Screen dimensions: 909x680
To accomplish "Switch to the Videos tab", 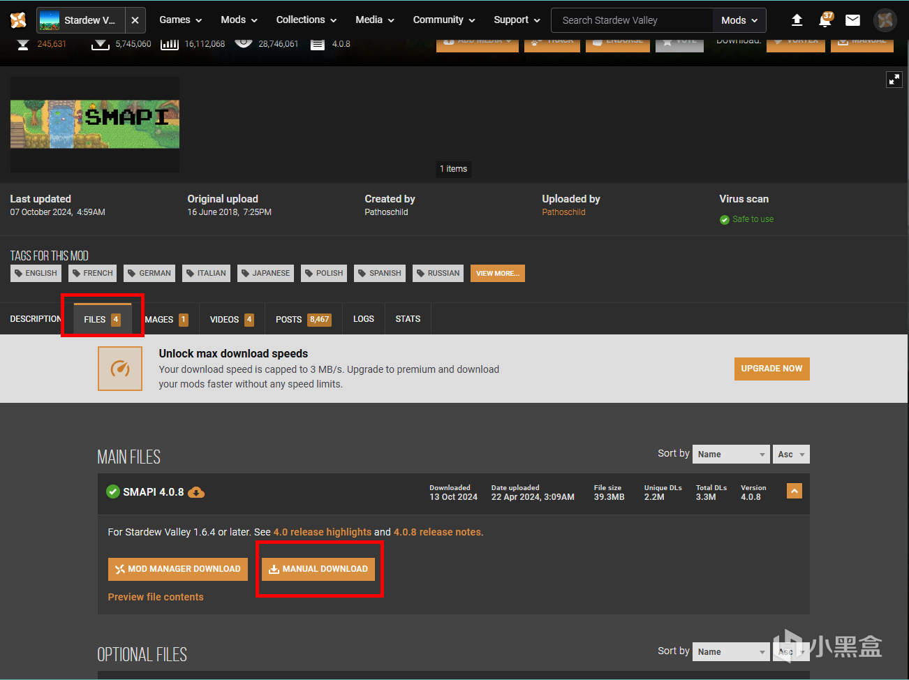I will [x=232, y=319].
